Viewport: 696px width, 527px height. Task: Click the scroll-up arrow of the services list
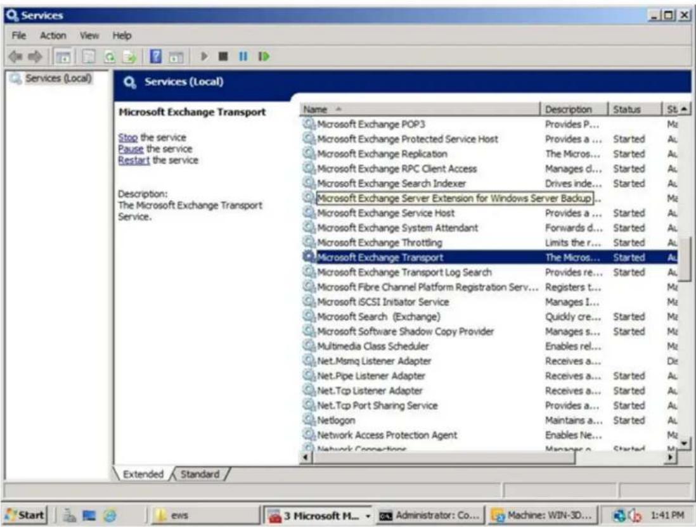point(685,109)
